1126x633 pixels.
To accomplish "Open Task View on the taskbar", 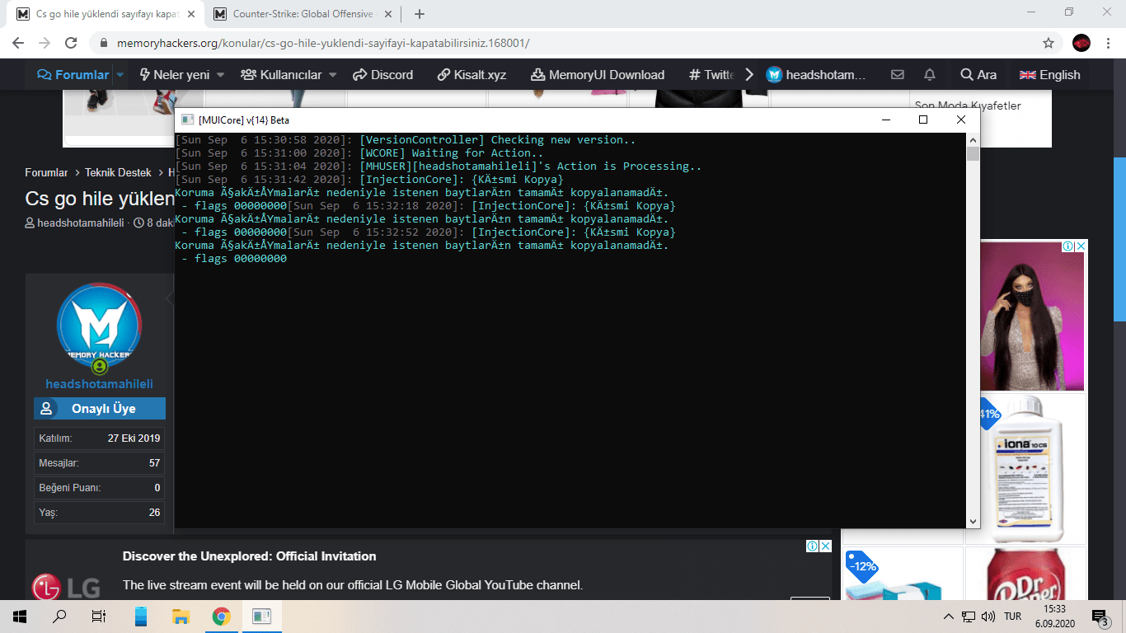I will click(99, 616).
